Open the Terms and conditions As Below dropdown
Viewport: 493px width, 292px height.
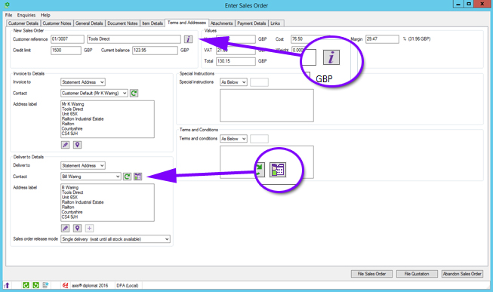coord(233,139)
